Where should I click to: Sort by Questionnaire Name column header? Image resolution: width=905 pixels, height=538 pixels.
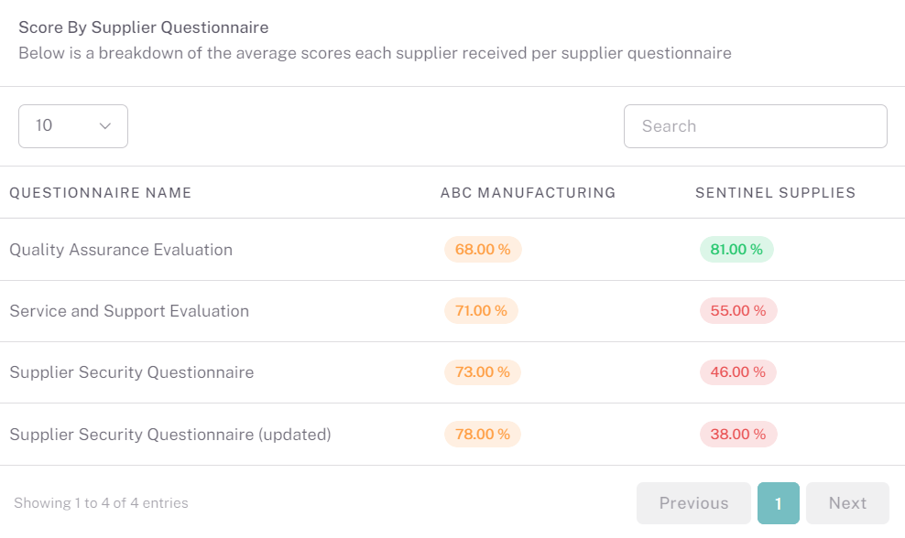pos(101,192)
